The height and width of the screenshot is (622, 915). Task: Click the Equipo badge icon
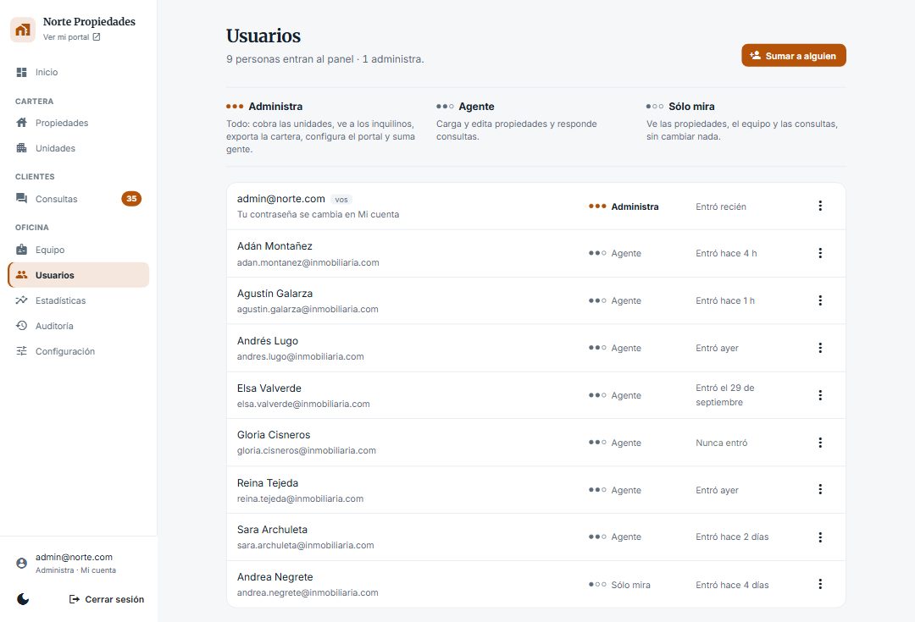(21, 250)
